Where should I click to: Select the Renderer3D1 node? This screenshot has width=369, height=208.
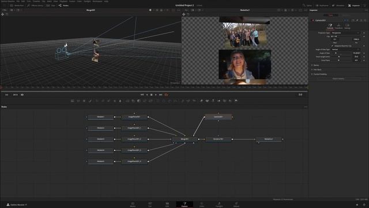[x=219, y=139]
